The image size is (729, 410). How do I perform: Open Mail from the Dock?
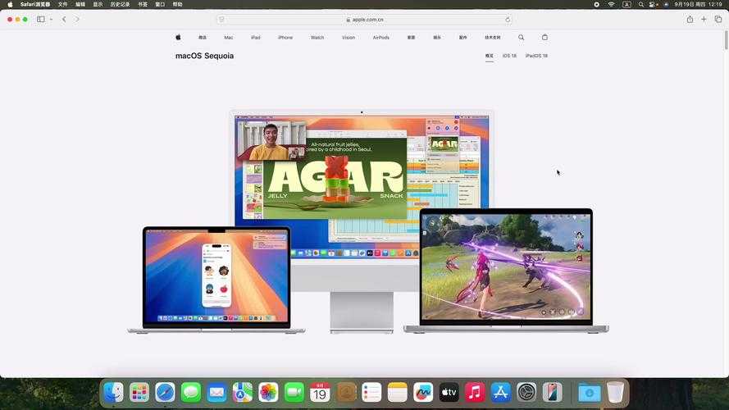tap(216, 393)
